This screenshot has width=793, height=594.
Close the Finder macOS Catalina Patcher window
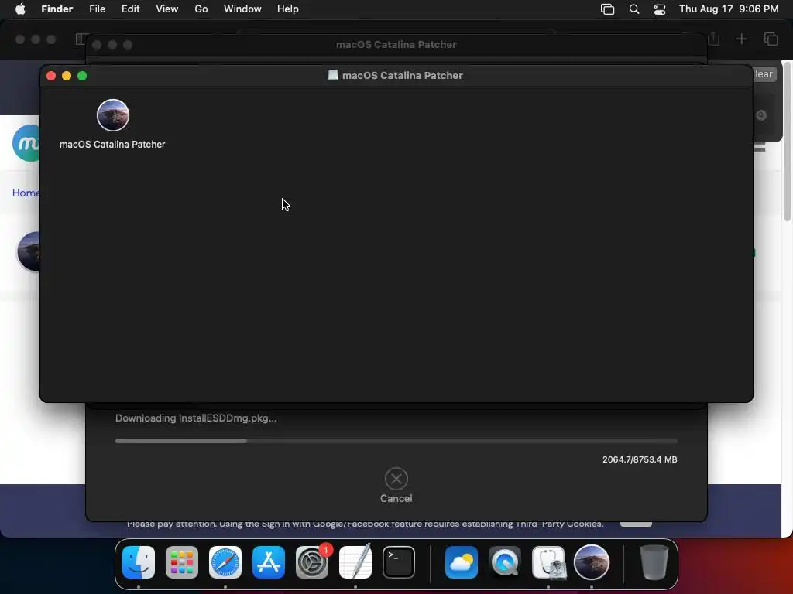click(51, 76)
